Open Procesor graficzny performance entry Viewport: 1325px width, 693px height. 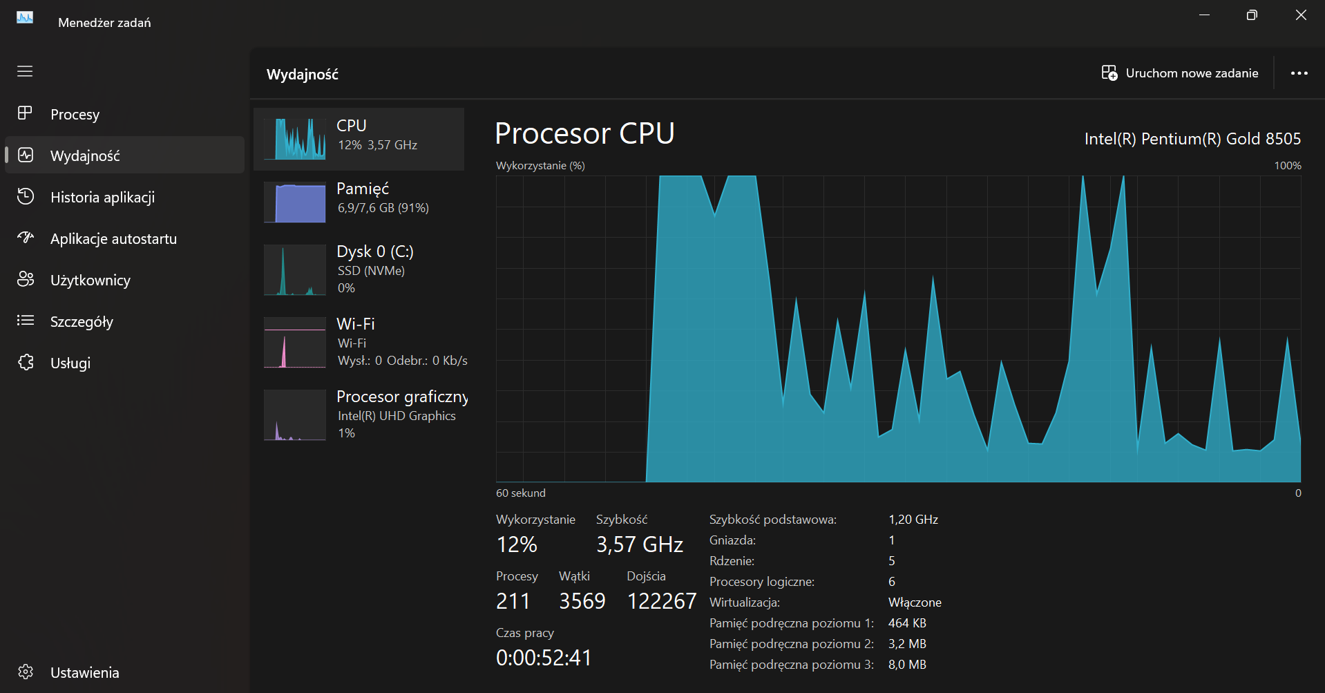[359, 415]
